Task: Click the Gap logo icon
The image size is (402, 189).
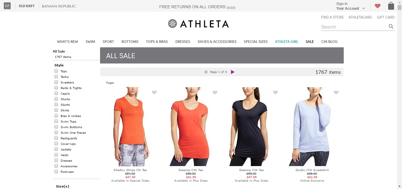Action: (7, 6)
